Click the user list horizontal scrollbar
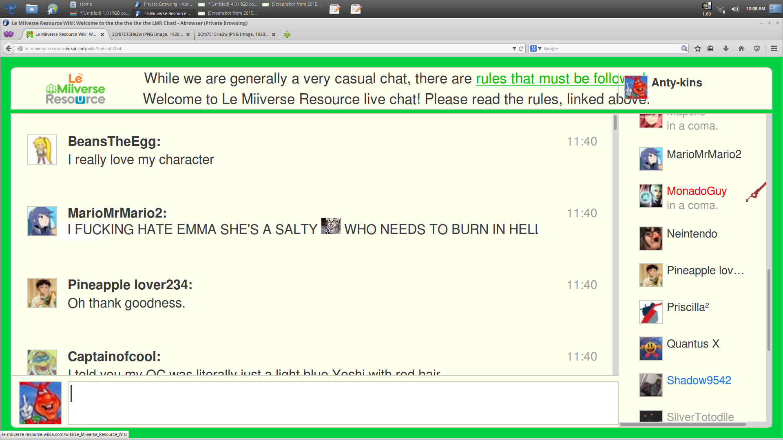 [x=683, y=424]
